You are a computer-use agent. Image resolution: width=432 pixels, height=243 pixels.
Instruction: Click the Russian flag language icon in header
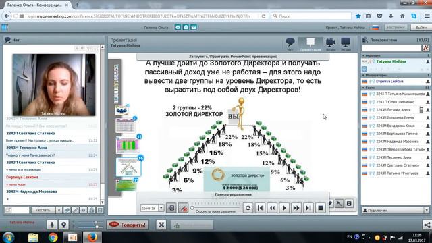click(375, 28)
